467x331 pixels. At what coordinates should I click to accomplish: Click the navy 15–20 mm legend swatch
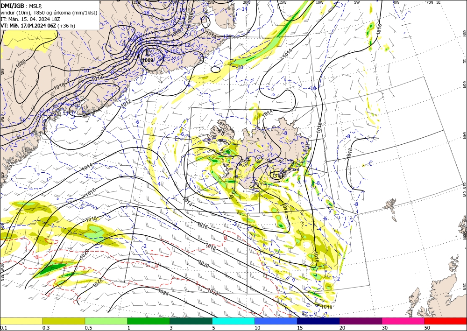point(318,321)
